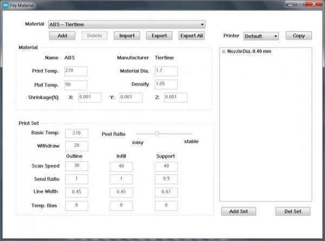Focus the Withdraw value field
The image size is (325, 241).
coord(76,146)
